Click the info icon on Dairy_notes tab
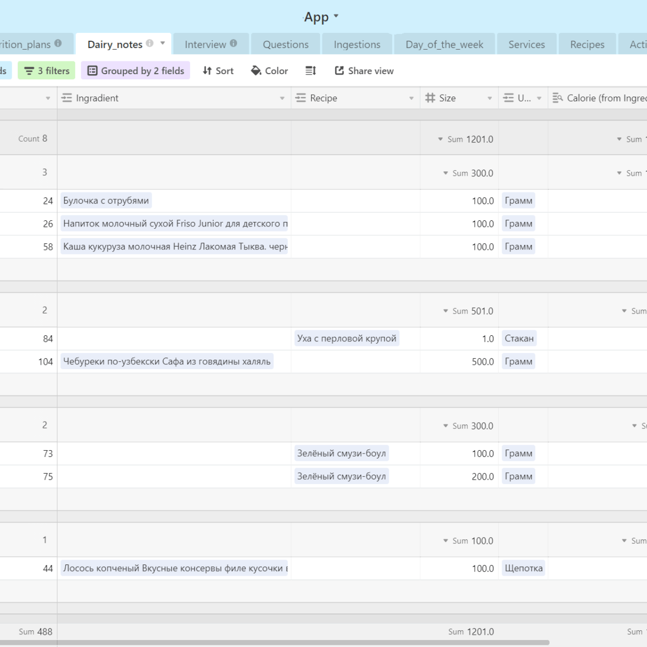This screenshot has height=647, width=647. click(149, 44)
